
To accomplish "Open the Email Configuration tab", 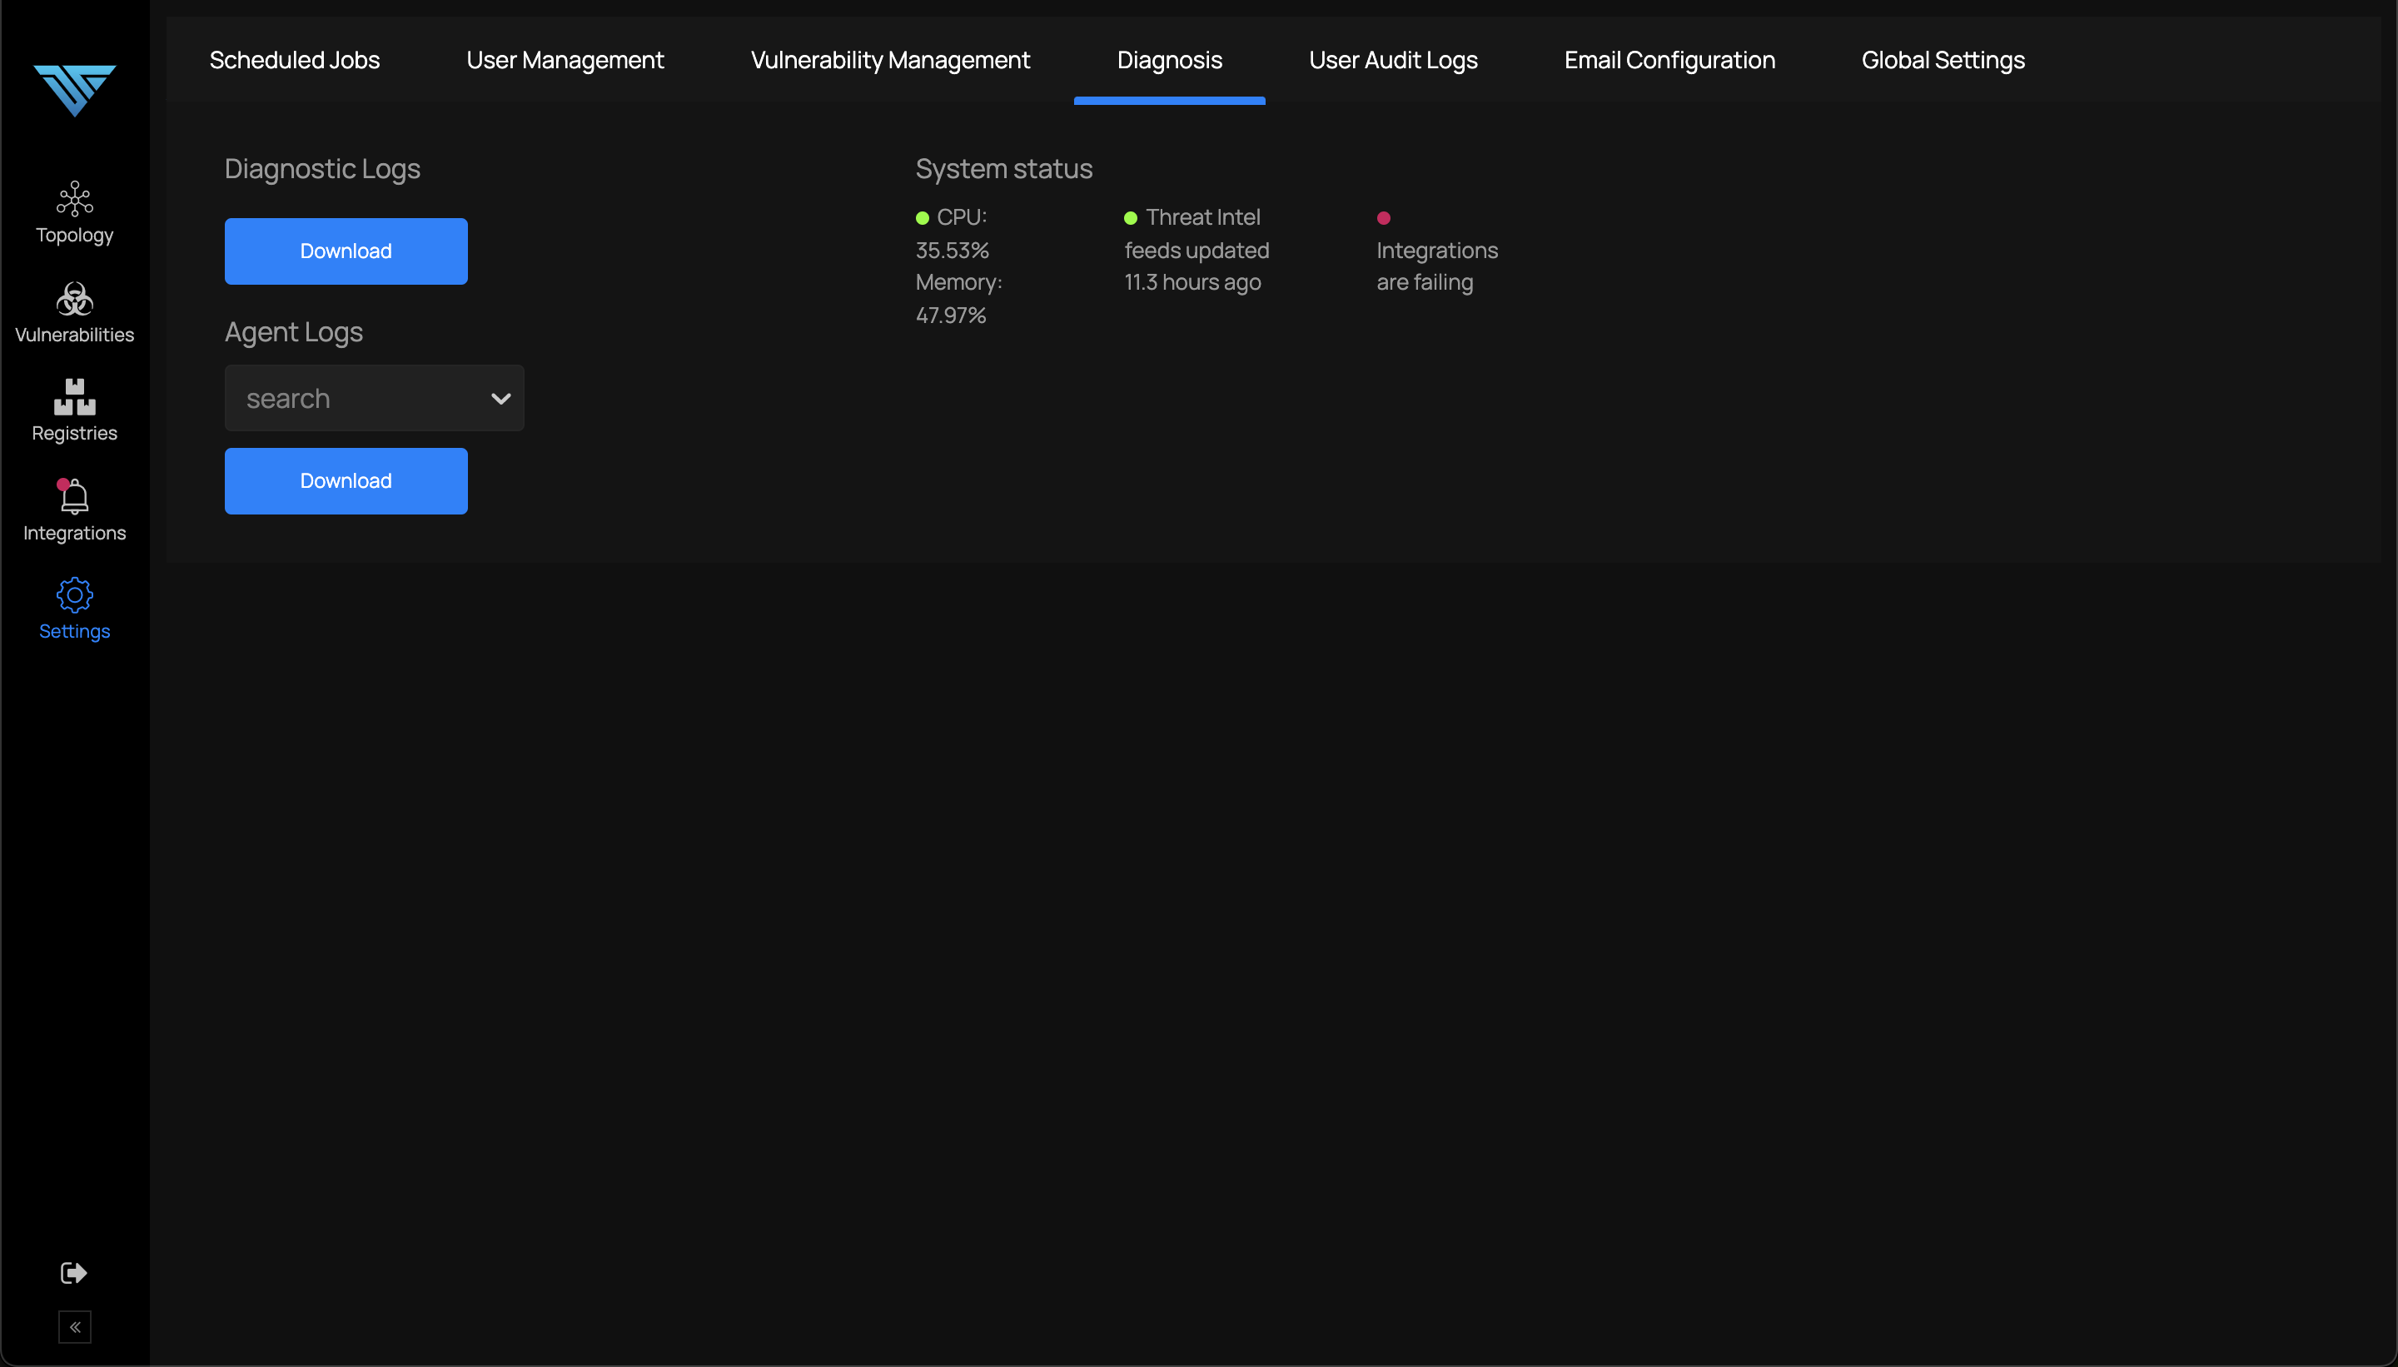I will [x=1669, y=59].
